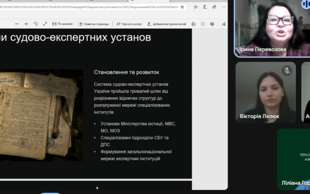Click the browser address bar URL

coord(89,7)
